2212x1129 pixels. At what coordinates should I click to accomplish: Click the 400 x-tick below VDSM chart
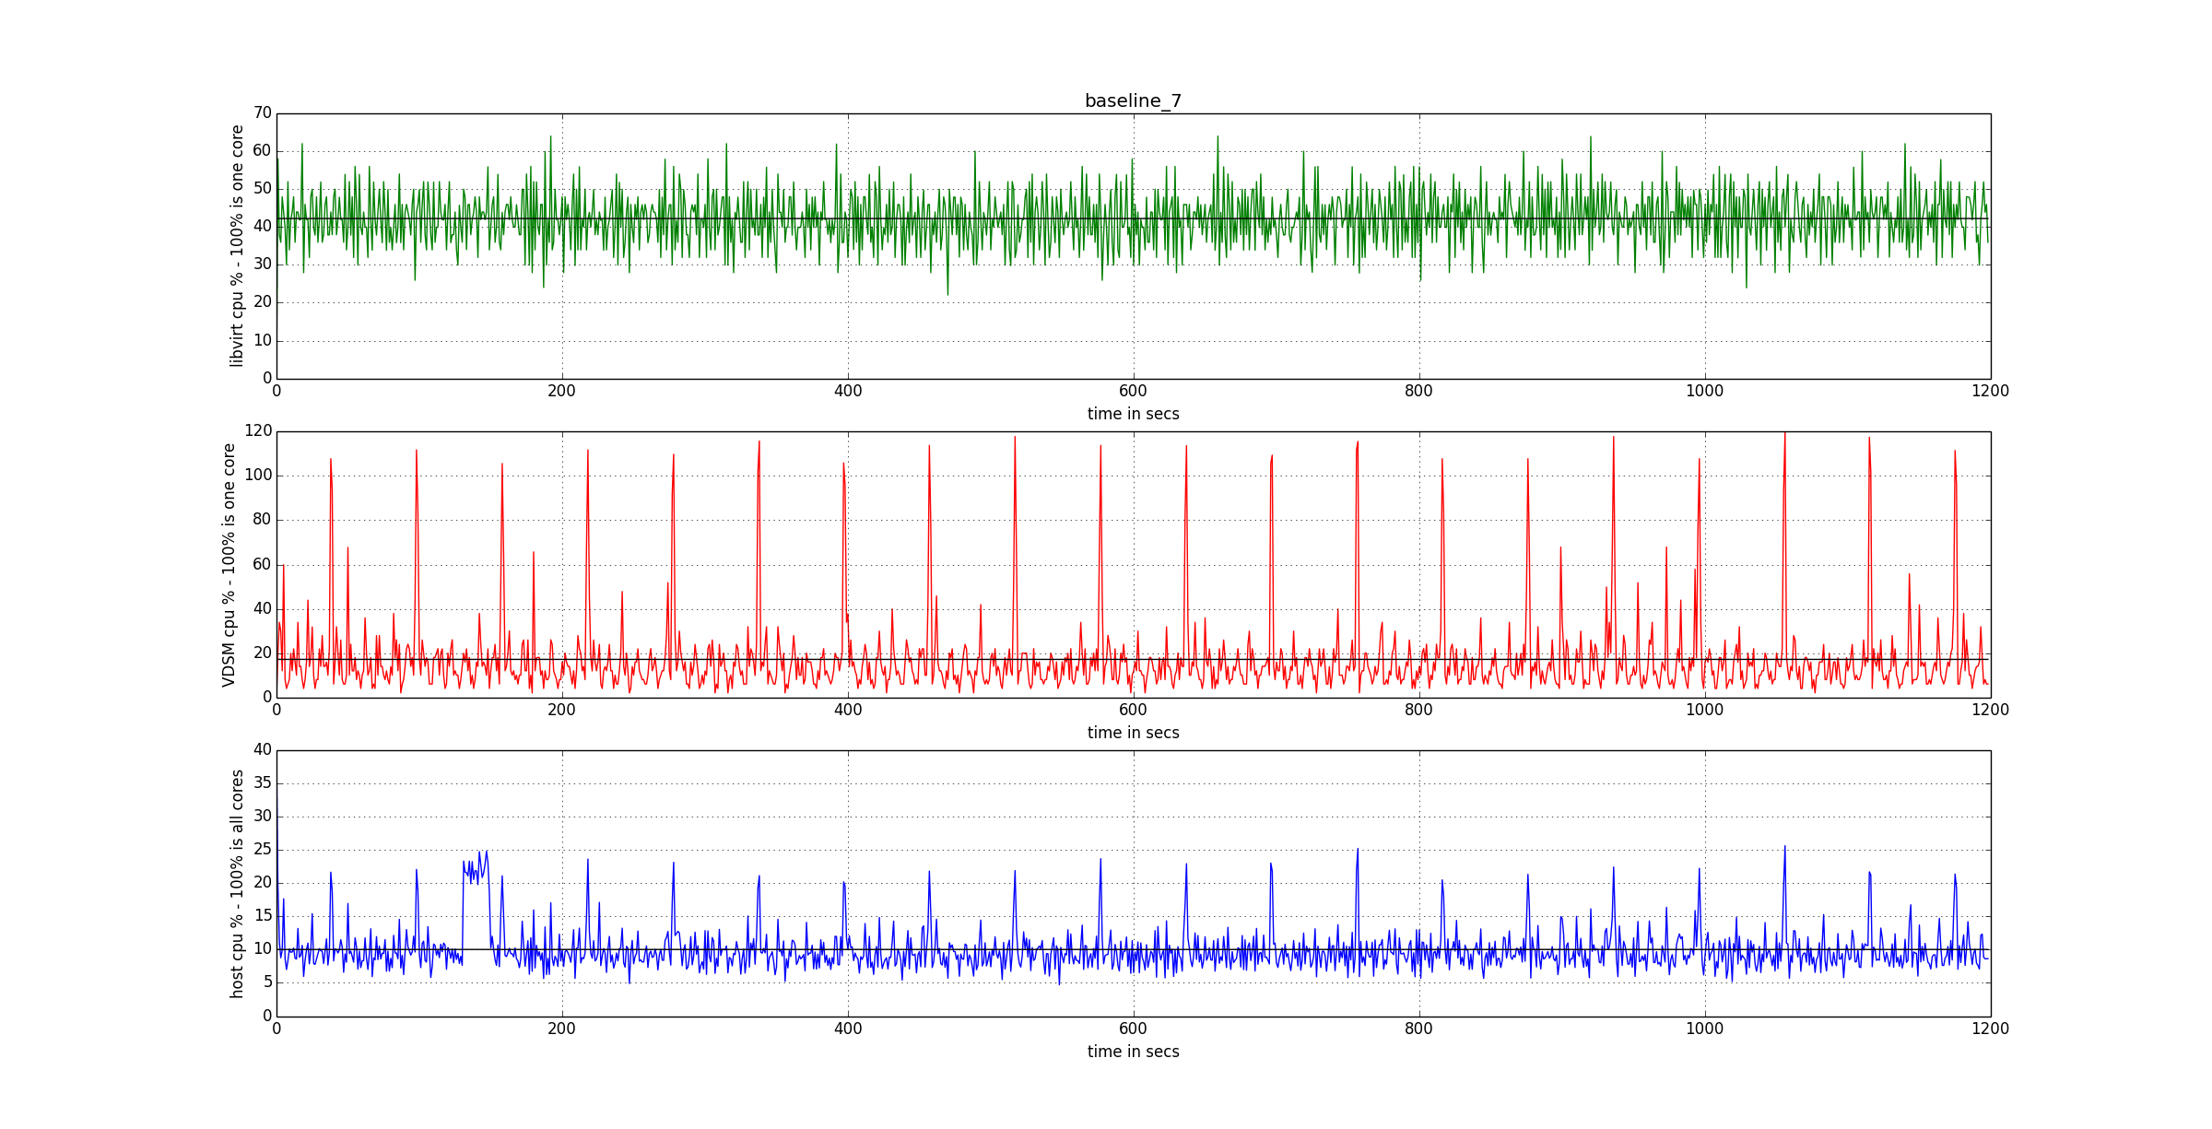[847, 710]
